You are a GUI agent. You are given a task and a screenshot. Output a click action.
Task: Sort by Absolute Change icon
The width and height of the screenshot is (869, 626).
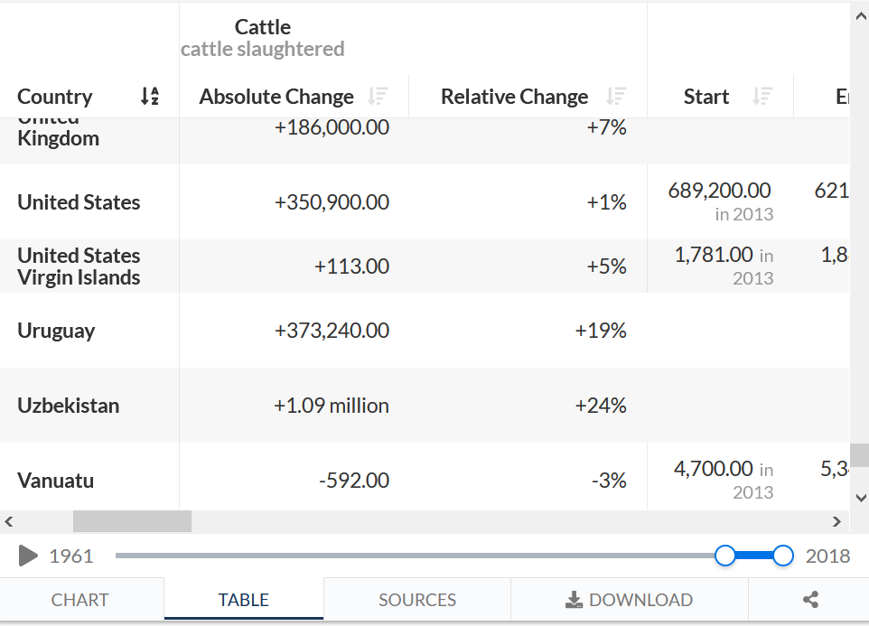coord(378,97)
